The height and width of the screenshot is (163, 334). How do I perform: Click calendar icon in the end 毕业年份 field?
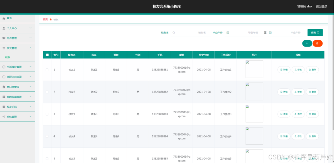click(x=270, y=33)
